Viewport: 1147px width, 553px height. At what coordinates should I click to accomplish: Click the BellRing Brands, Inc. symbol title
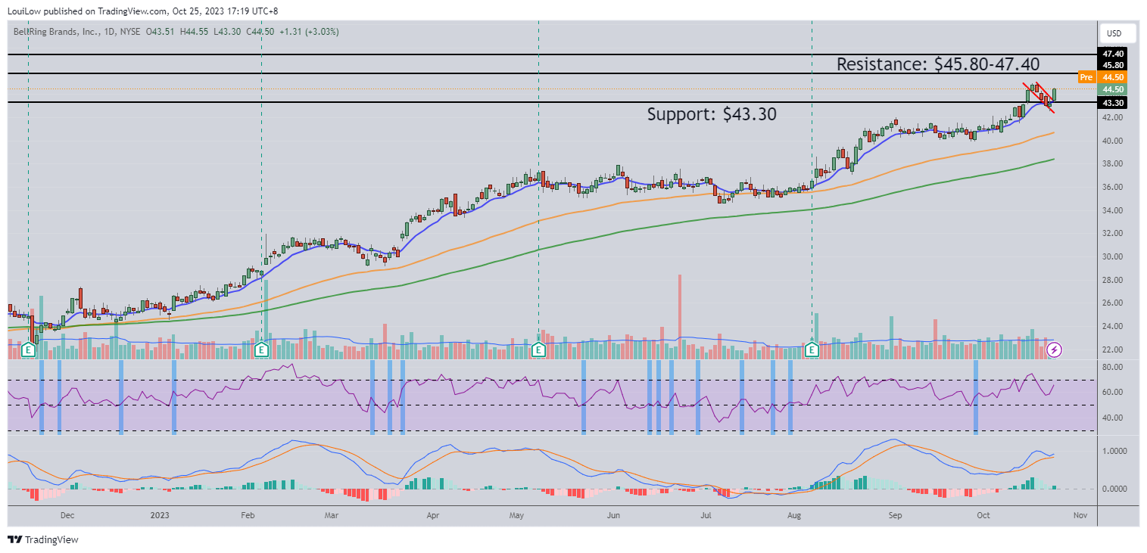pyautogui.click(x=58, y=32)
